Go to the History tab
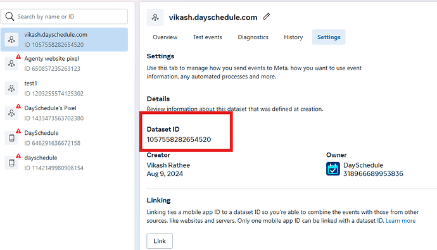 pos(293,37)
